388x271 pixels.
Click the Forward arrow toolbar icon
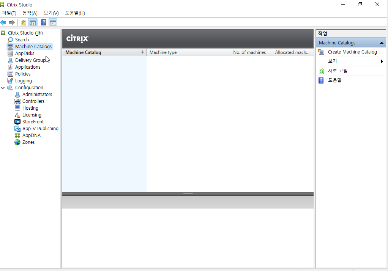[12, 23]
